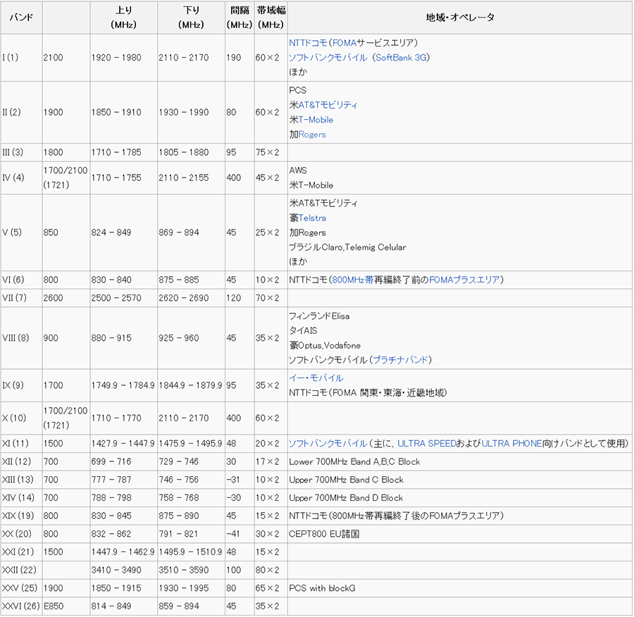Image resolution: width=634 pixels, height=617 pixels.
Task: Follow the ULTRA PHONE link
Action: [511, 444]
